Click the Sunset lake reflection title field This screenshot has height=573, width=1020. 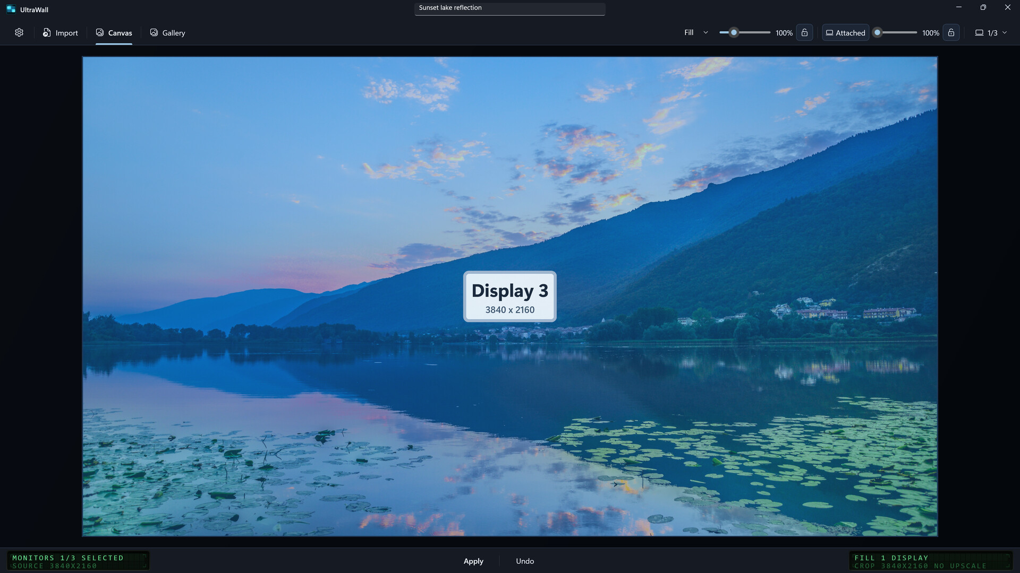[509, 8]
